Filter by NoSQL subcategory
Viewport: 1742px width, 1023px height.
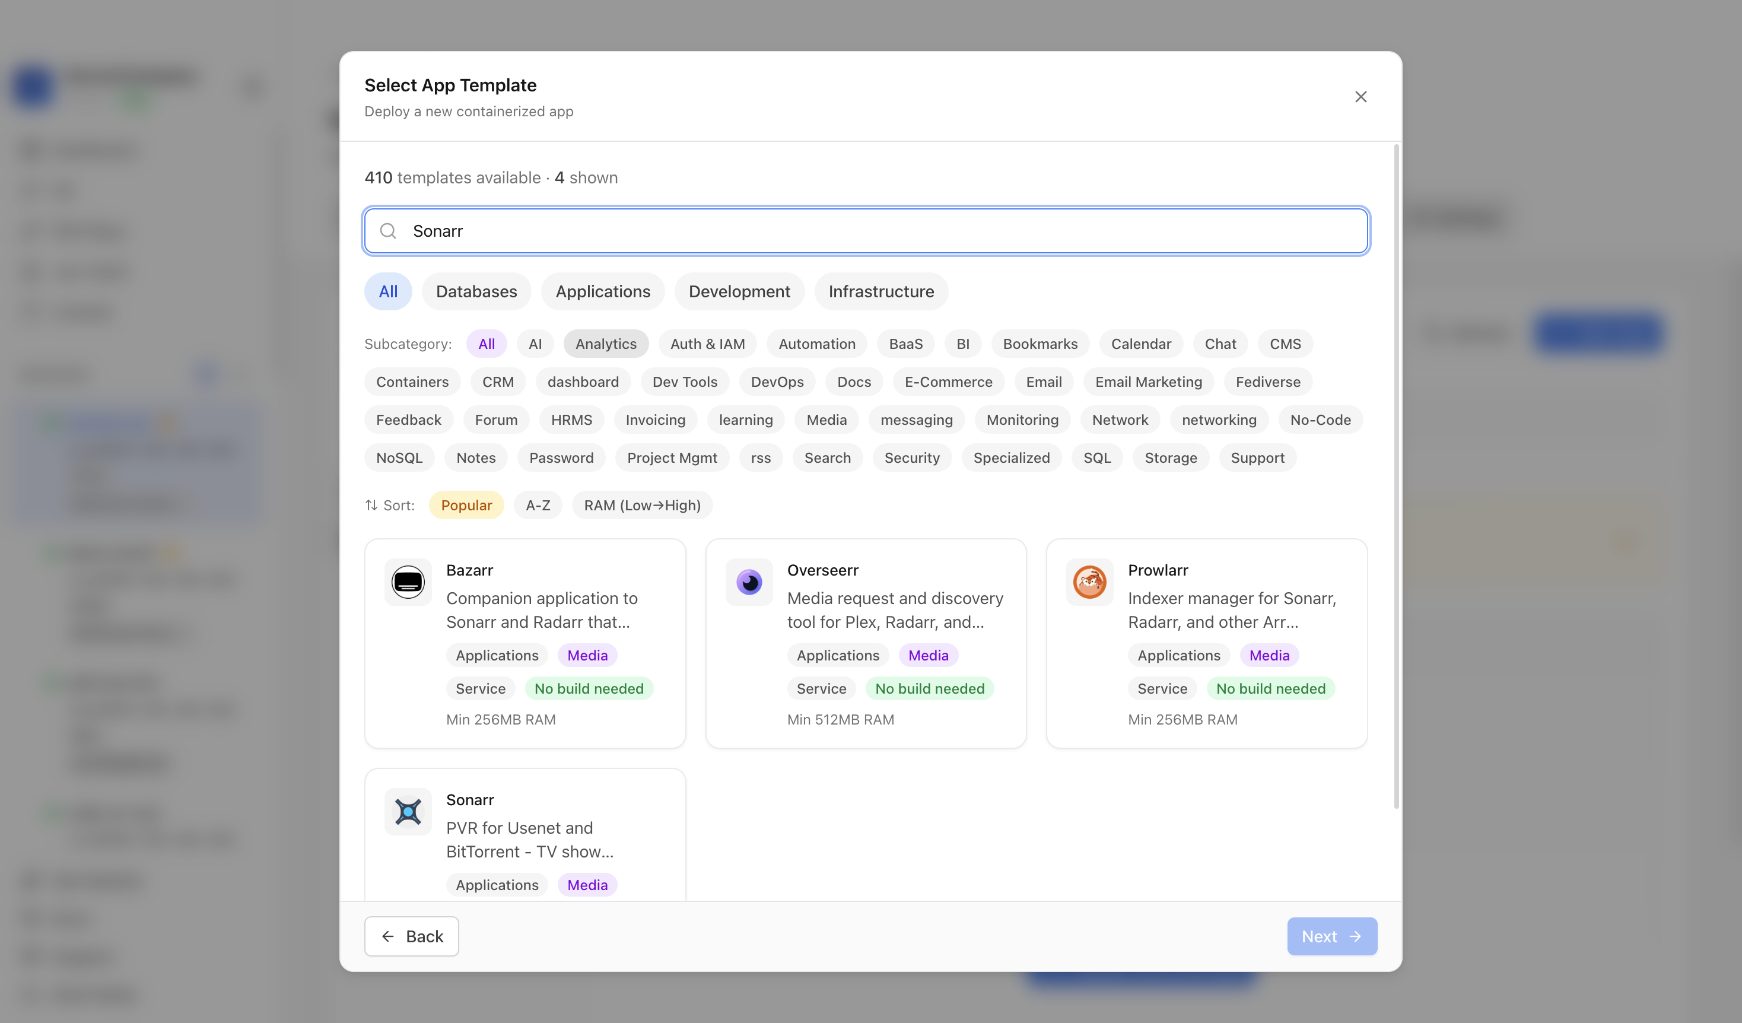(x=399, y=458)
